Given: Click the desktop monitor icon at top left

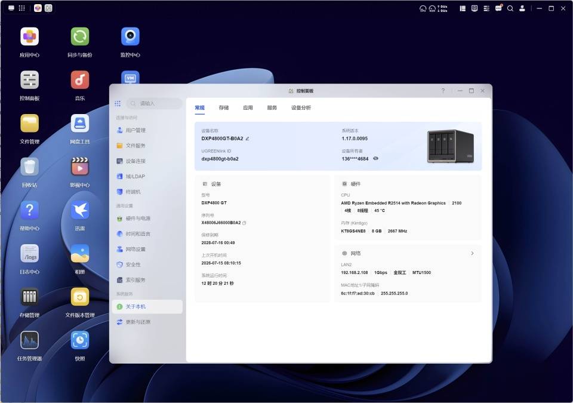Looking at the screenshot, I should [x=11, y=8].
